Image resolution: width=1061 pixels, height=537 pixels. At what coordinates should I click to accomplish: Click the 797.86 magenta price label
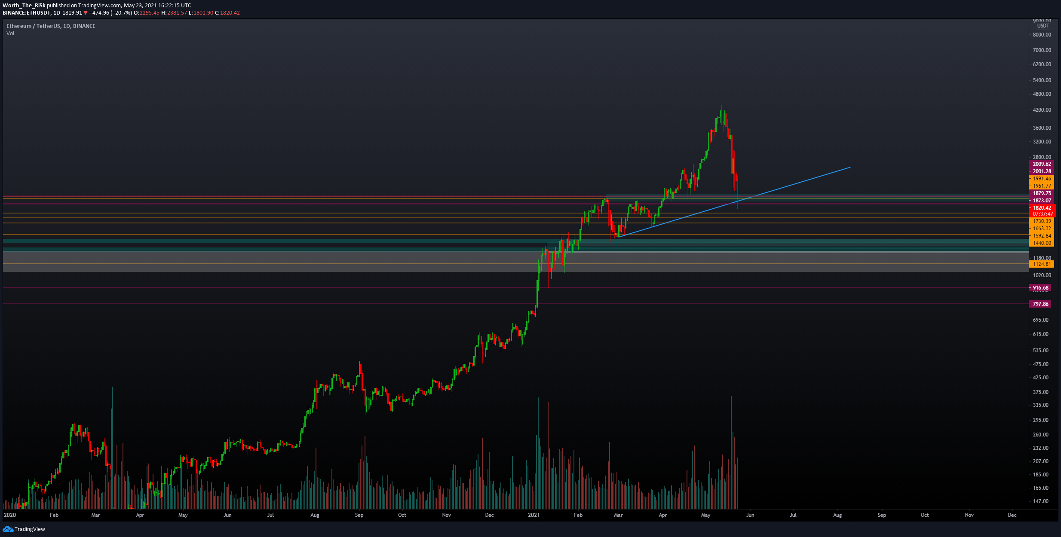[1041, 304]
